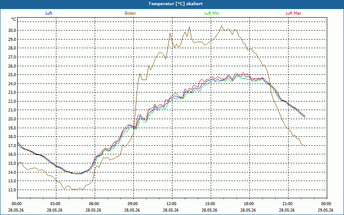The height and width of the screenshot is (215, 344).
Task: Click the 15:00 time axis label
Action: point(209,204)
